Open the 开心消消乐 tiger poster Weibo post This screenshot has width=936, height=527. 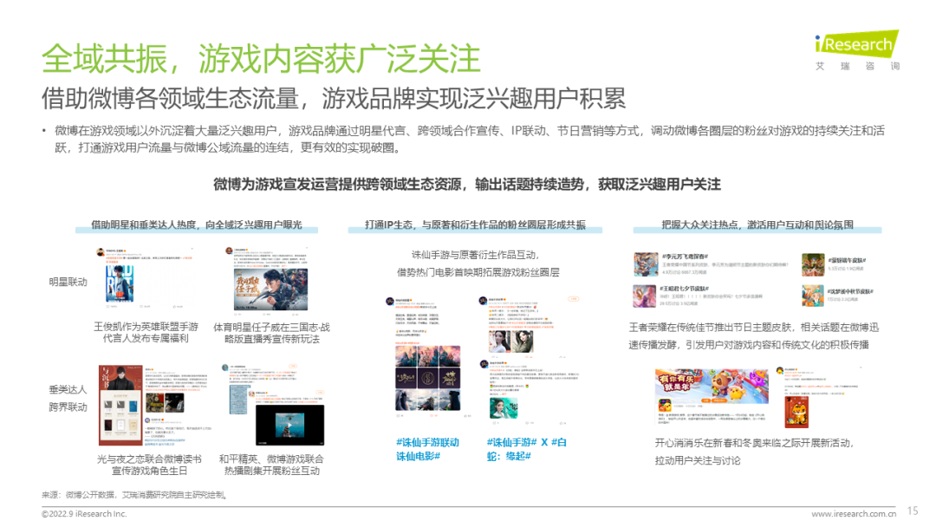pyautogui.click(x=818, y=397)
